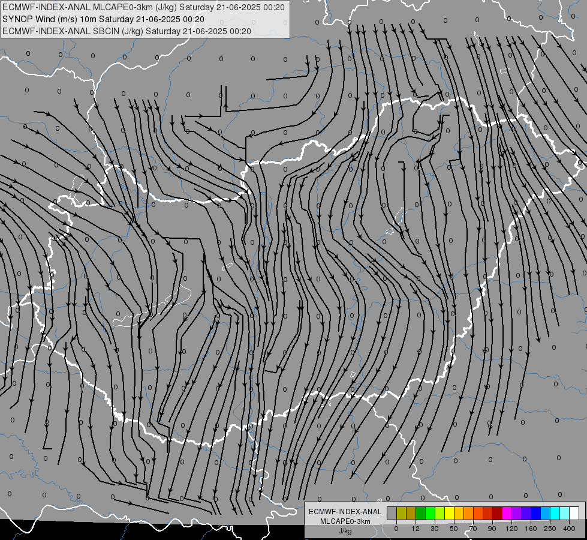This screenshot has width=587, height=540.
Task: Click legend value 120
Action: click(x=512, y=529)
